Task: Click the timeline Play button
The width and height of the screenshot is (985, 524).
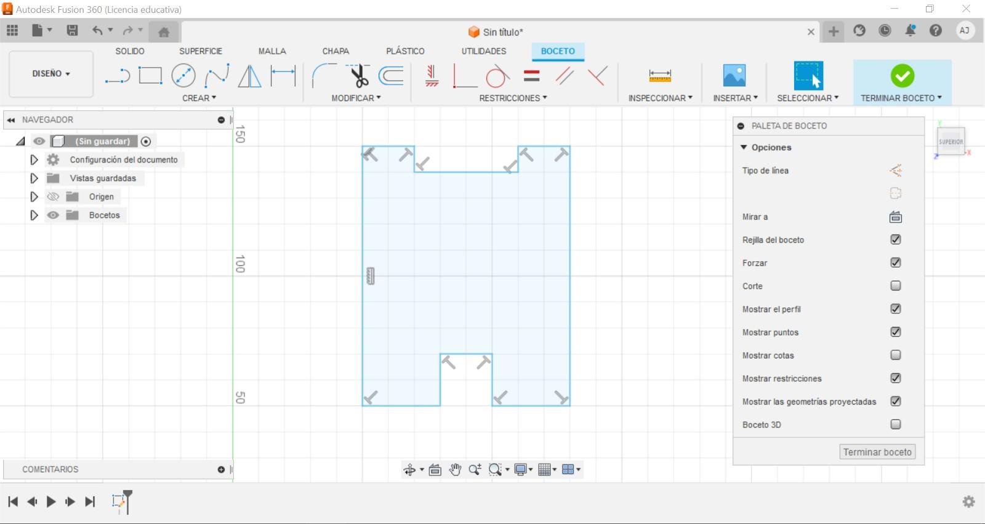Action: point(51,502)
